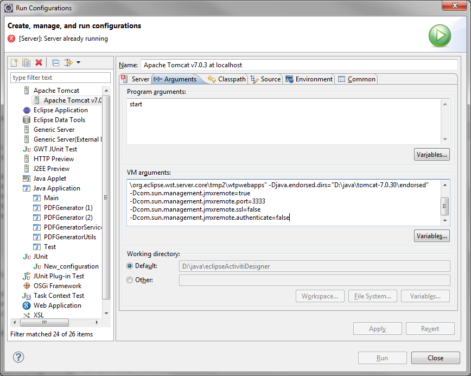
Task: Click the tree horizontal scrollbar thumb
Action: [x=44, y=322]
